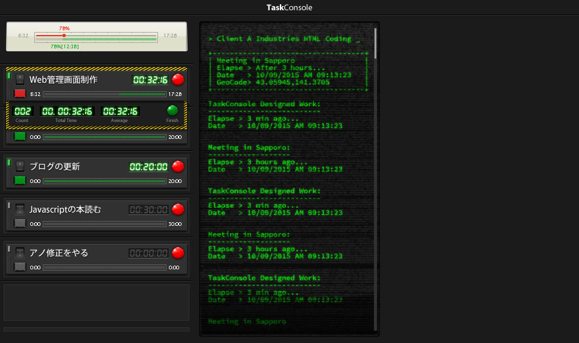Click the 6:32 start label on the top timeline
The image size is (579, 343).
(x=24, y=36)
